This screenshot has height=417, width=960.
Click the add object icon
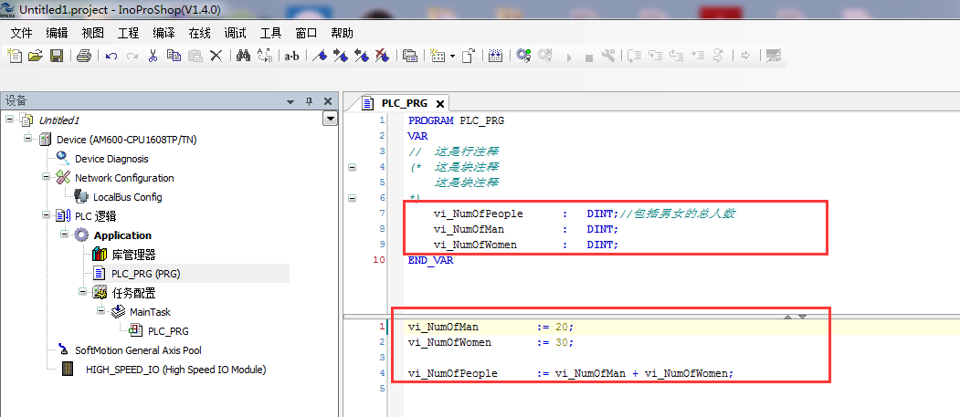click(438, 56)
